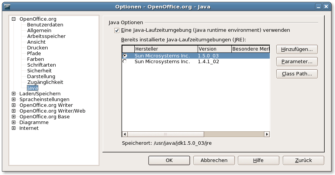Select the JRE 1.4.1_02 radio button
The image size is (335, 175).
tap(125, 61)
